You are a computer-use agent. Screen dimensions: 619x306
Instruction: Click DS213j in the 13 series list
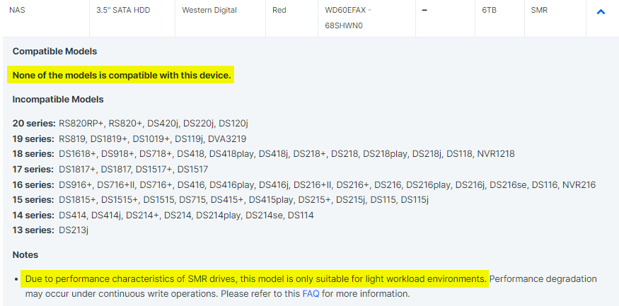(x=74, y=230)
